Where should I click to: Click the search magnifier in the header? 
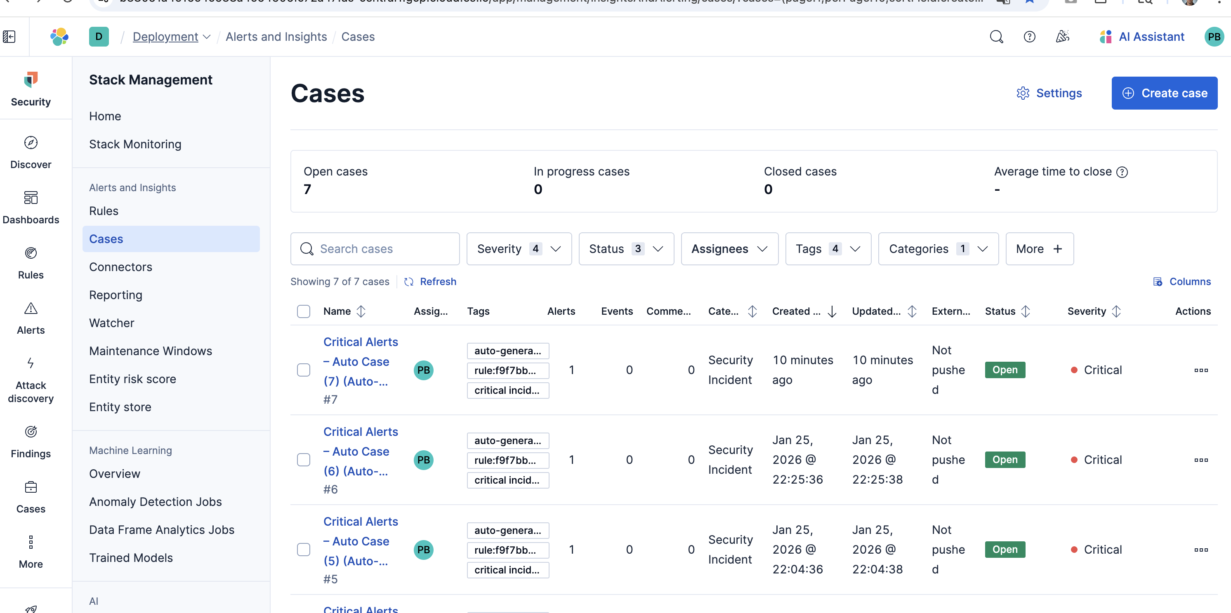tap(996, 37)
